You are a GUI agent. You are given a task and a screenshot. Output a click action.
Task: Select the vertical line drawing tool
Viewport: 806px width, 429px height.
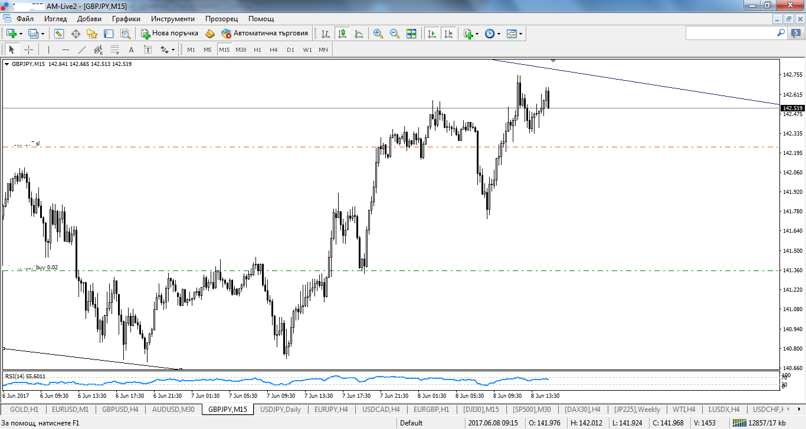pyautogui.click(x=48, y=49)
